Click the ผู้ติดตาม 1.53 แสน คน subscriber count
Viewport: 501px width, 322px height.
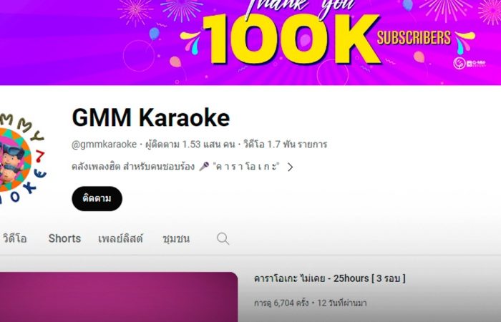(x=190, y=145)
